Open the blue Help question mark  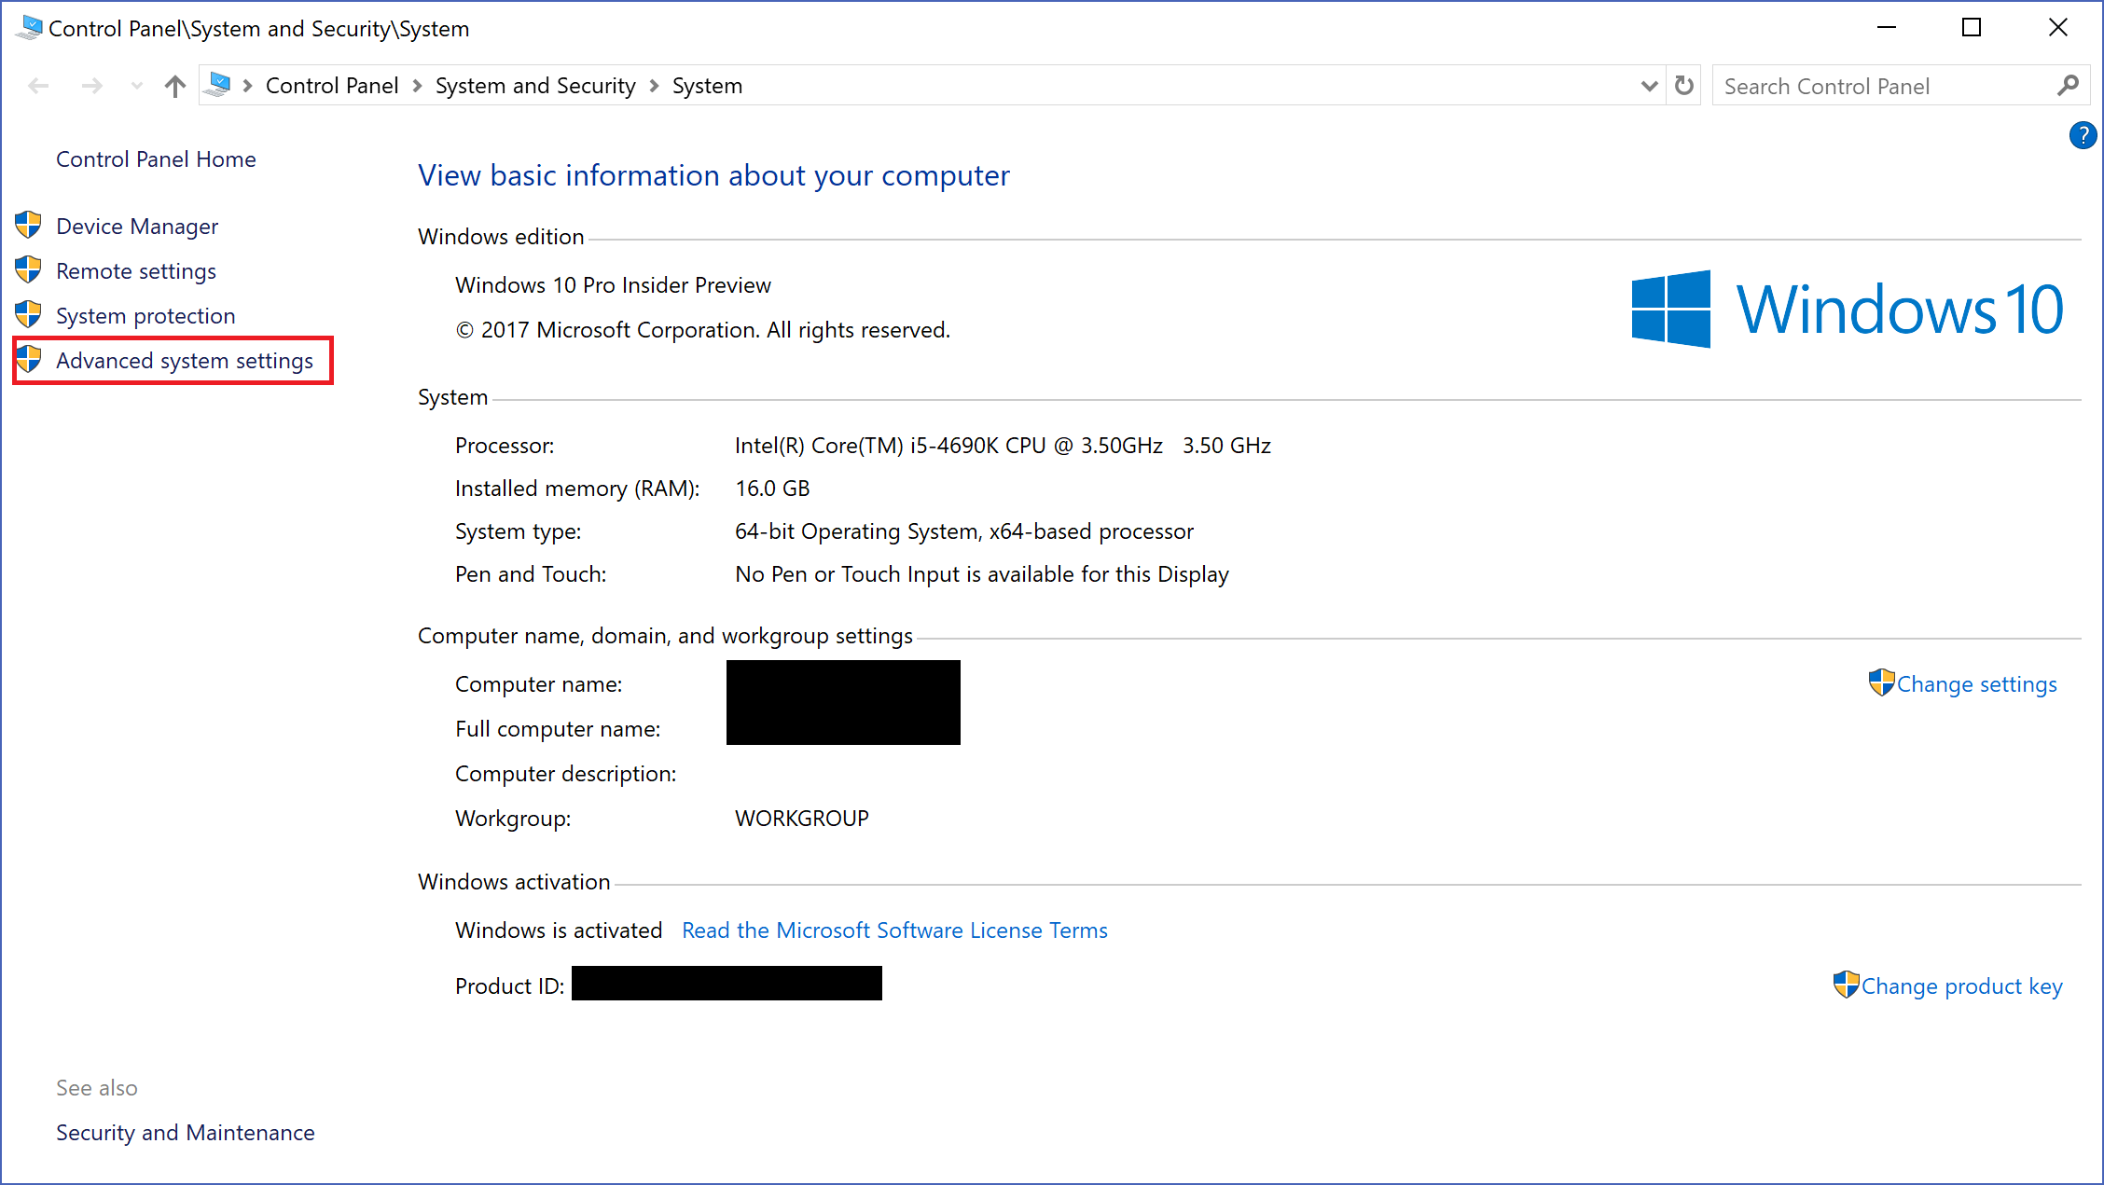click(x=2083, y=135)
